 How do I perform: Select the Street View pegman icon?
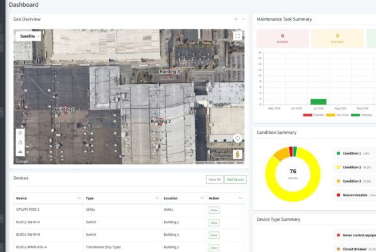click(x=238, y=154)
